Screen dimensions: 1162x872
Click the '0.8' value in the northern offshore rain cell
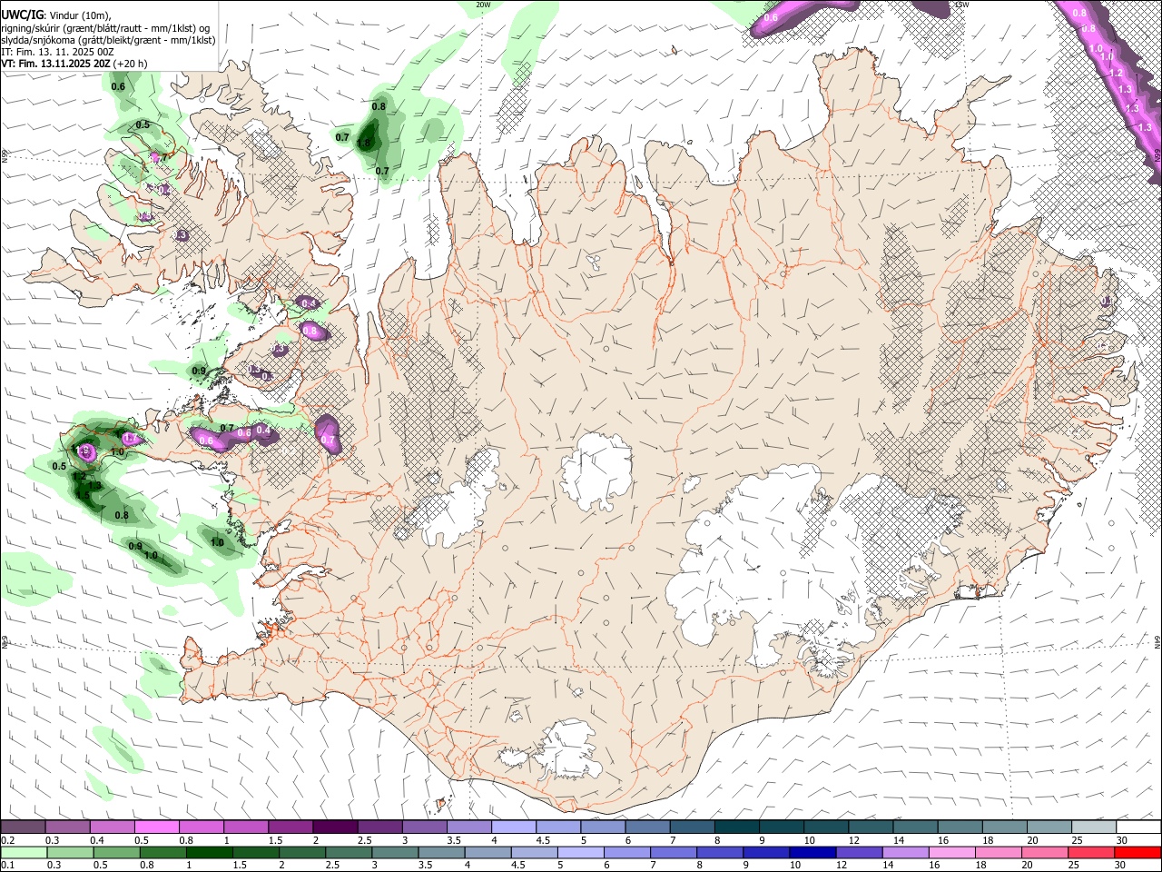pyautogui.click(x=379, y=107)
